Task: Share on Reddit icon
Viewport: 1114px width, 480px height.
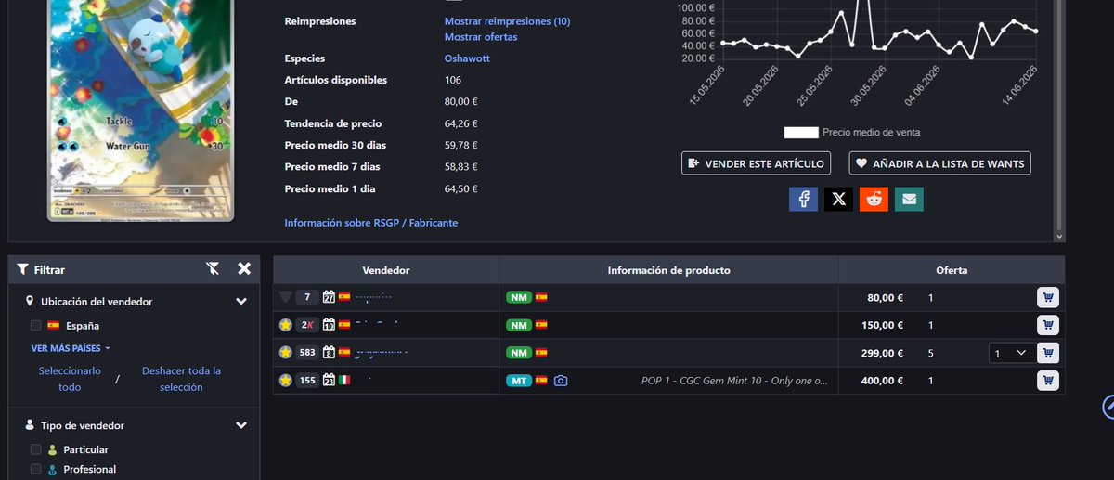Action: click(x=874, y=198)
